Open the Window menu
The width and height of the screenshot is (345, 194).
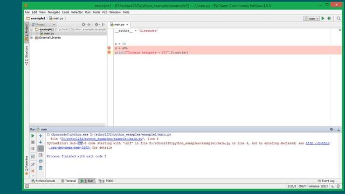pyautogui.click(x=115, y=12)
